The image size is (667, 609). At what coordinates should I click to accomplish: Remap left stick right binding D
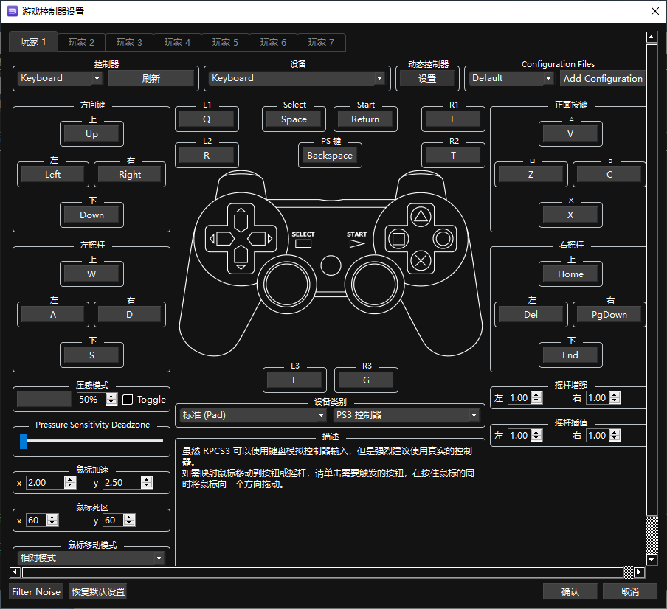tap(130, 315)
